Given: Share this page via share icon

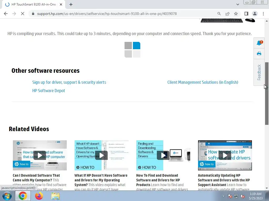Looking at the screenshot, I should coord(227,14).
